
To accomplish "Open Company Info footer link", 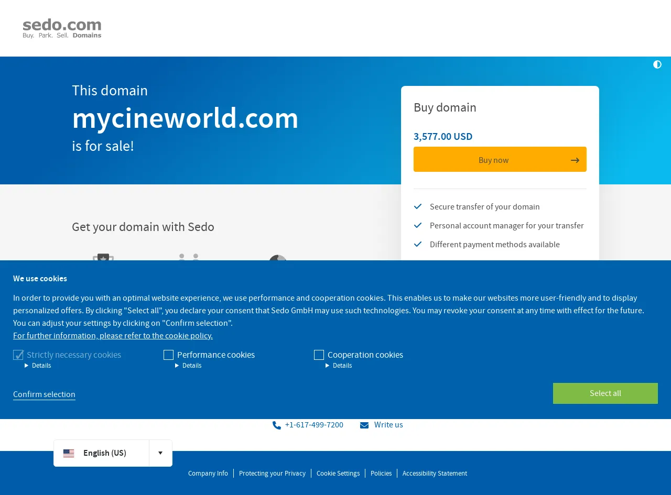I will pos(208,474).
